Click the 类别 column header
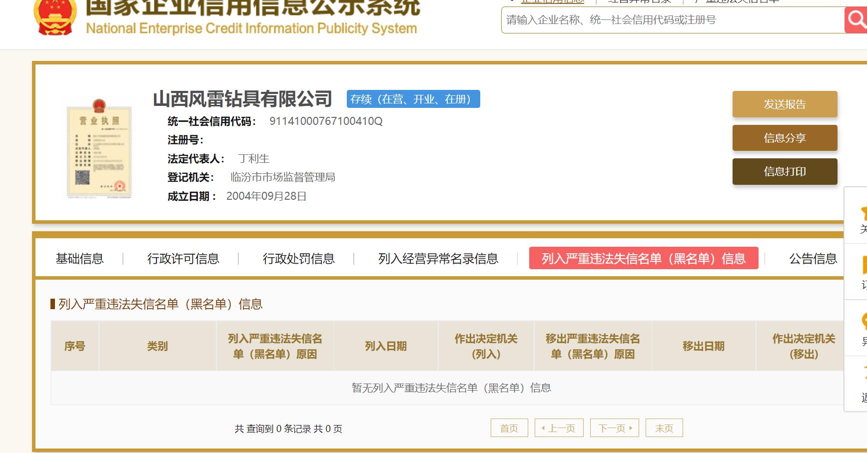 157,346
